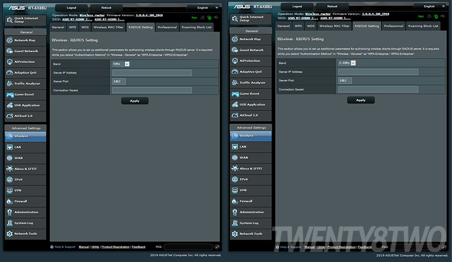Viewport: 452px width, 262px height.
Task: Click Apply button in right window
Action: pos(360,100)
